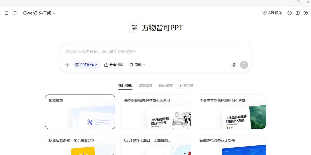
Task: Minimize the application window
Action: click(x=288, y=2)
